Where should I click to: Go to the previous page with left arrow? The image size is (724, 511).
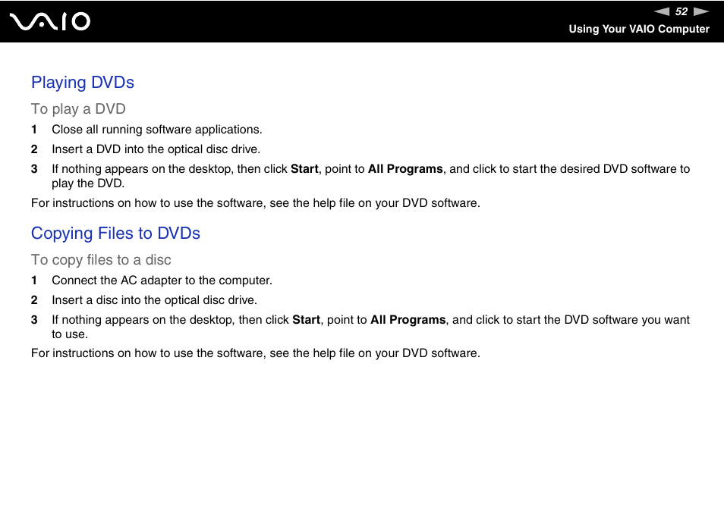(x=662, y=11)
